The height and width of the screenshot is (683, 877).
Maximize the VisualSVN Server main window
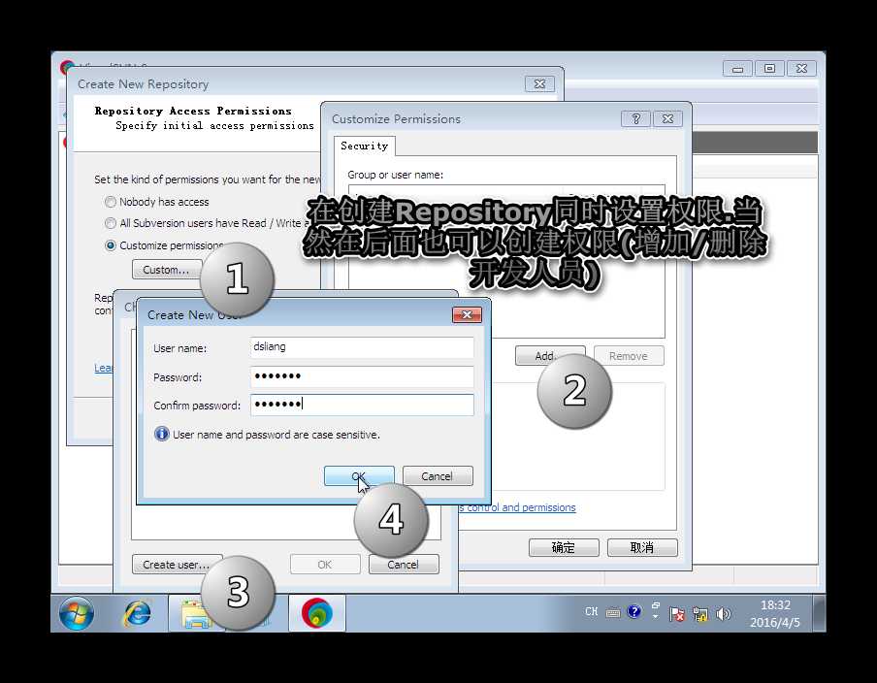[x=769, y=69]
